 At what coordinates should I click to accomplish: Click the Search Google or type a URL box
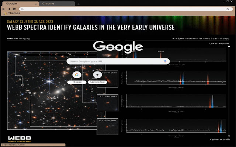click(x=118, y=61)
